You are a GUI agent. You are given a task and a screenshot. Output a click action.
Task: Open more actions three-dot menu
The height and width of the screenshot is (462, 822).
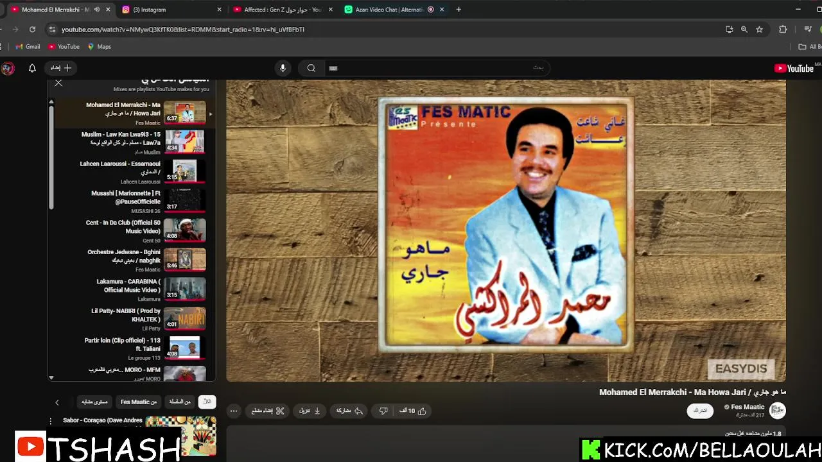pyautogui.click(x=234, y=411)
